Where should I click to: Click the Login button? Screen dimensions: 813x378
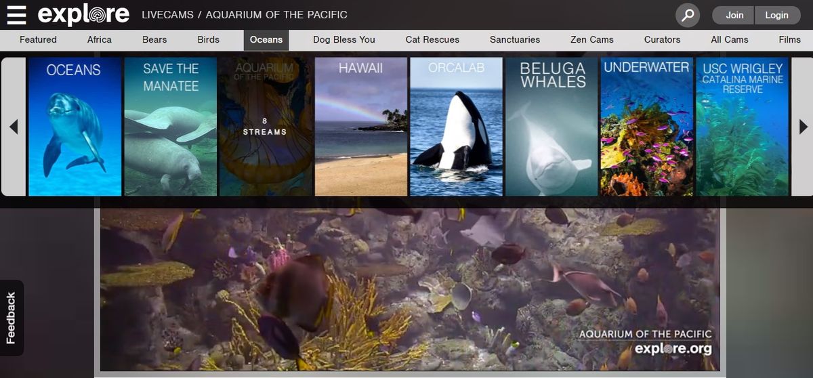(x=776, y=15)
